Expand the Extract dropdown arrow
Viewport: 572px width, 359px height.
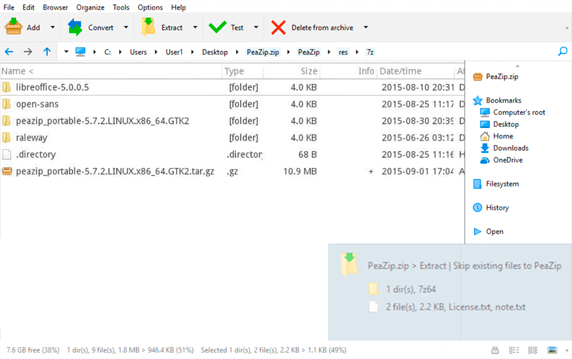click(195, 27)
